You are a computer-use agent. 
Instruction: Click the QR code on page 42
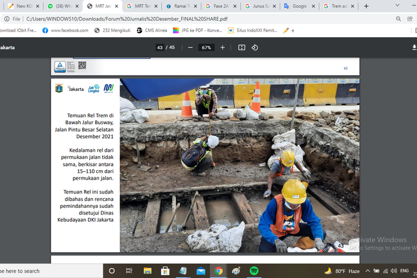82,65
